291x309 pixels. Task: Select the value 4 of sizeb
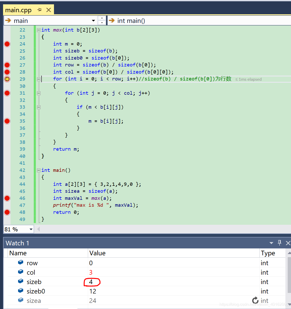pyautogui.click(x=91, y=282)
